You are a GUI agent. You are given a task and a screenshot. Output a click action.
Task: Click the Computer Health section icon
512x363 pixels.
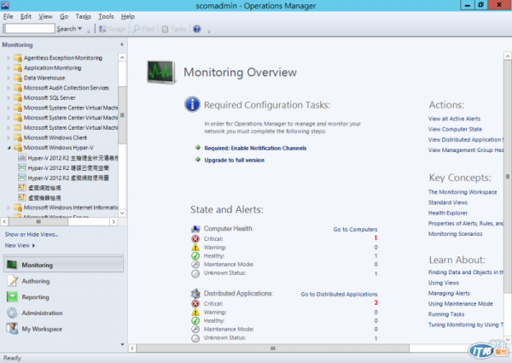click(x=195, y=229)
